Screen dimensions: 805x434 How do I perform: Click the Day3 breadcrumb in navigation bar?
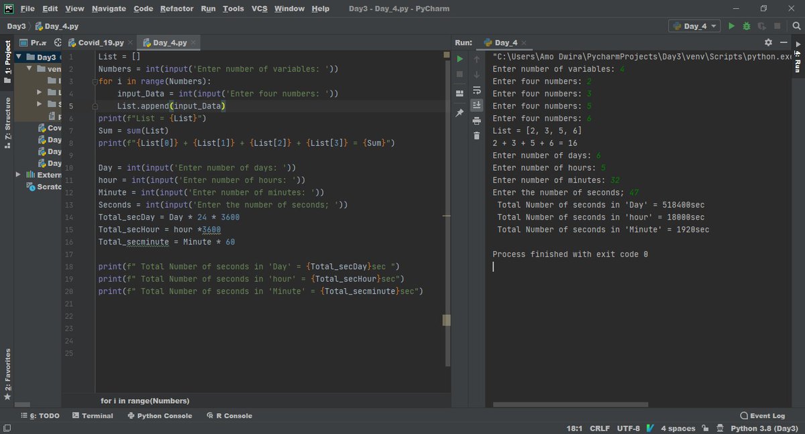tap(16, 26)
